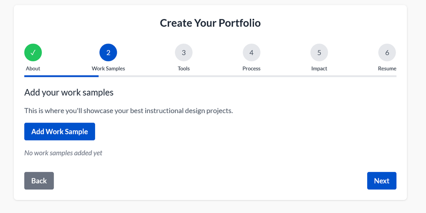Click the instructional design projects description text
Screen dimensions: 426x213
point(128,111)
